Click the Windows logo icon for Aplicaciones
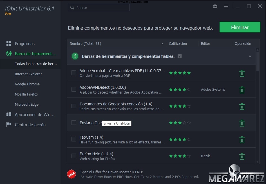Image resolution: width=266 pixels, height=184 pixels. (x=9, y=114)
